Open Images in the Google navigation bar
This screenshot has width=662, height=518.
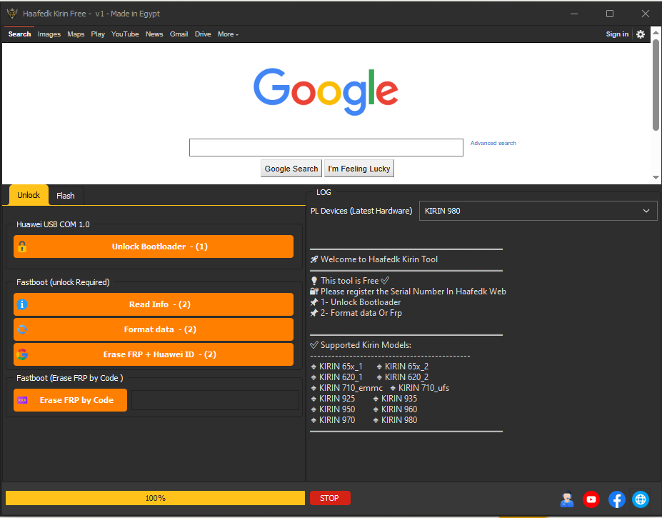[49, 34]
